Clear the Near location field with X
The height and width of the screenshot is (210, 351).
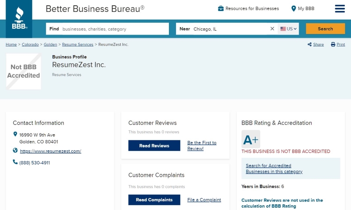click(272, 28)
